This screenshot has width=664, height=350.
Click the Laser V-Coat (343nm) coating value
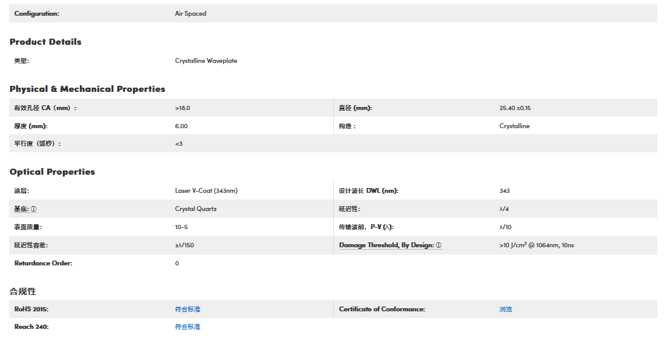pyautogui.click(x=206, y=190)
